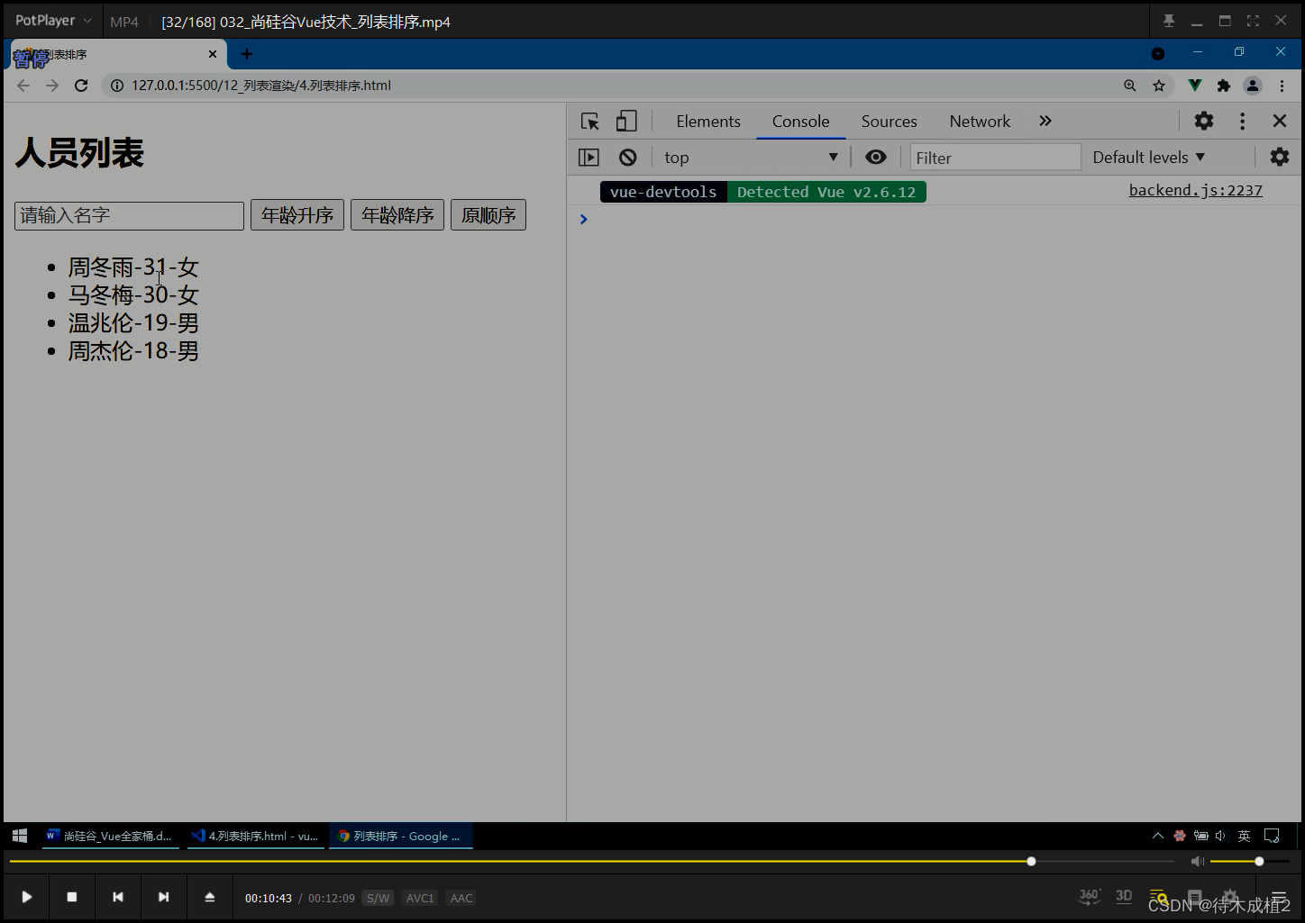1305x923 pixels.
Task: Stop video playback
Action: 72,897
